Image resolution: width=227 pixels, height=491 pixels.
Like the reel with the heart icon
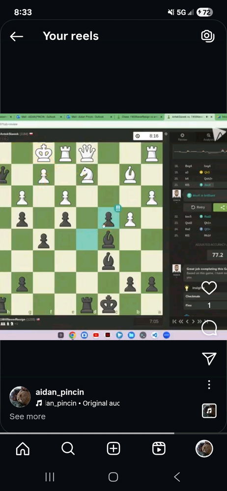tap(209, 288)
